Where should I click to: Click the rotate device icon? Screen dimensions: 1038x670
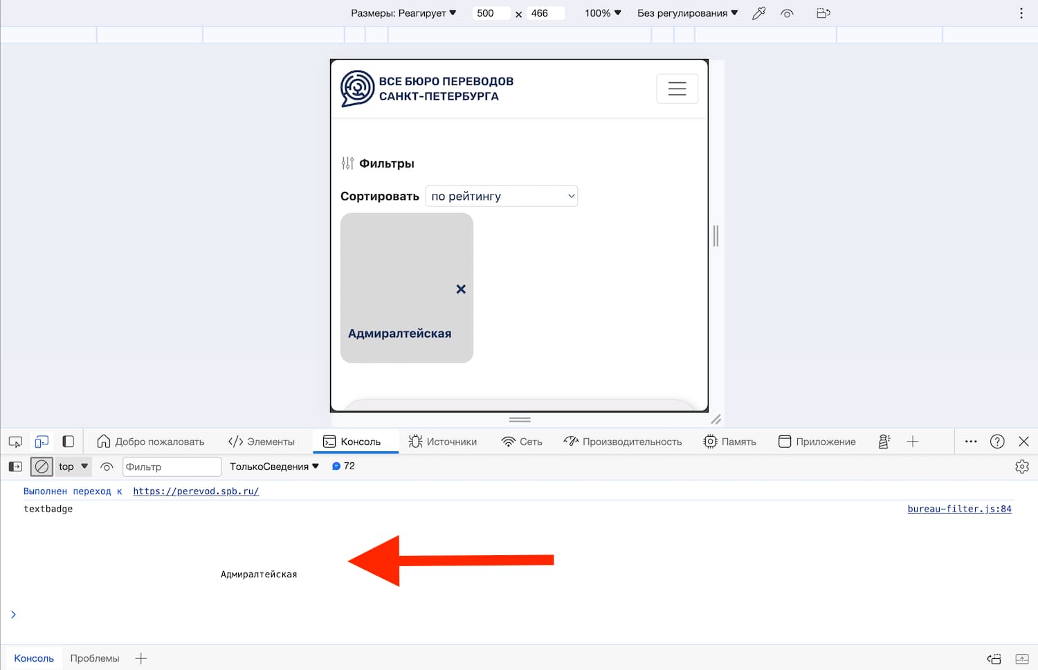[823, 13]
